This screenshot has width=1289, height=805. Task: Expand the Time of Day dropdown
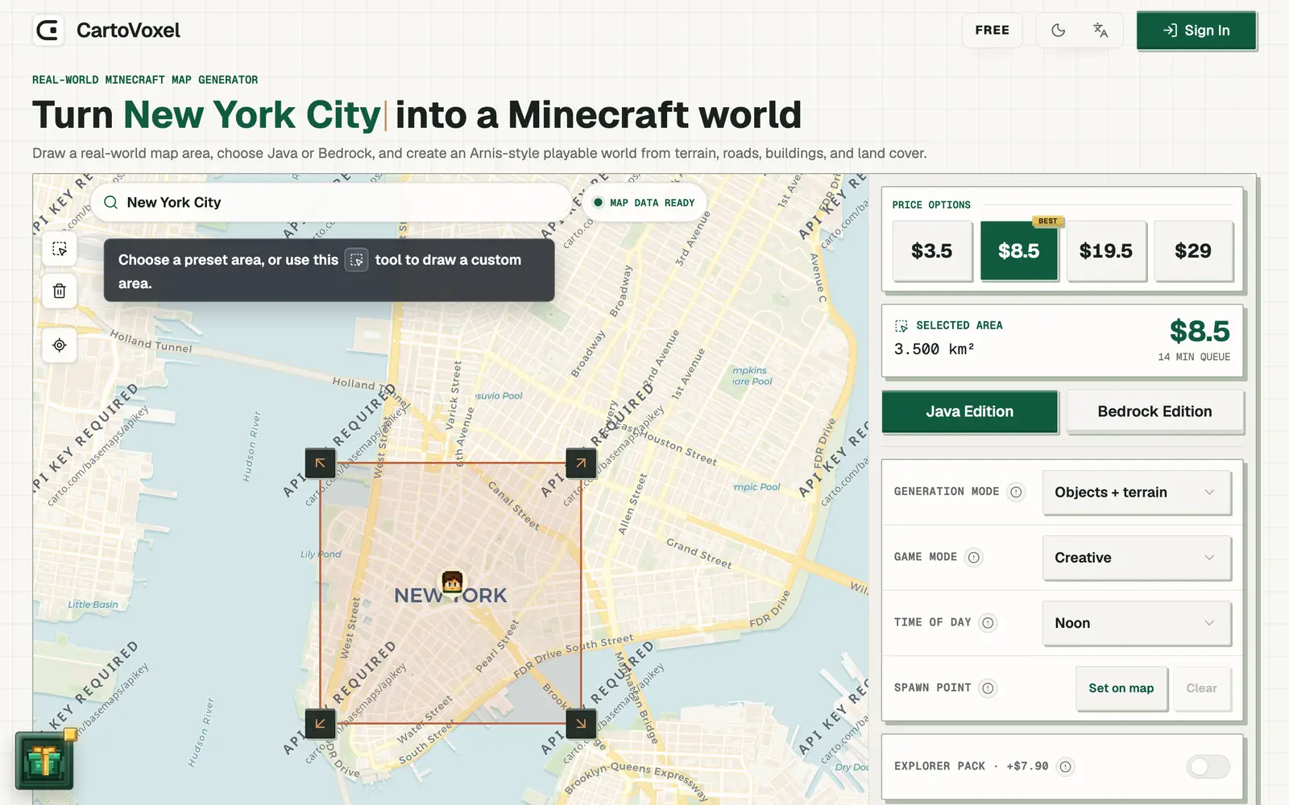point(1137,623)
